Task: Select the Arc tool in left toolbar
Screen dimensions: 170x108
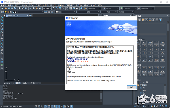Action: [x=1, y=32]
